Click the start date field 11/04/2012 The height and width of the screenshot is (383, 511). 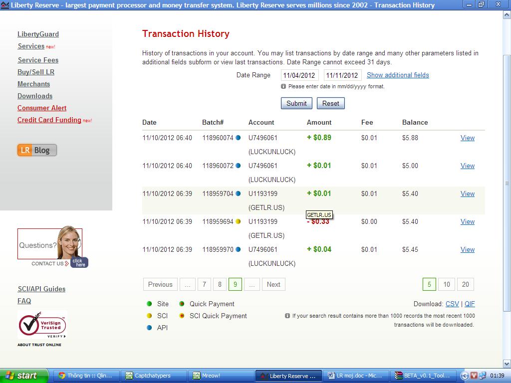[x=299, y=75]
